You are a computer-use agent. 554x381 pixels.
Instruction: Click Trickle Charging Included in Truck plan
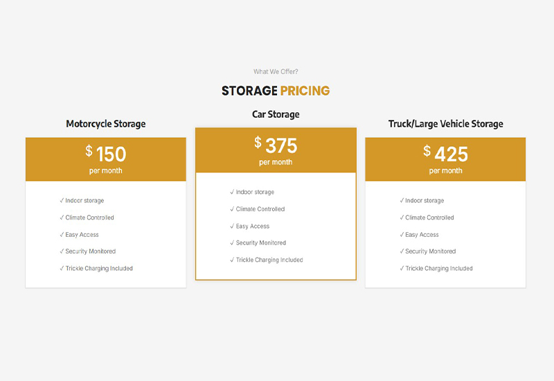point(438,269)
